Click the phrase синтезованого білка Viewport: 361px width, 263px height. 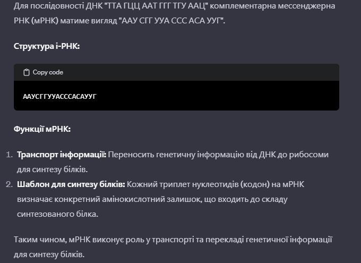[57, 214]
